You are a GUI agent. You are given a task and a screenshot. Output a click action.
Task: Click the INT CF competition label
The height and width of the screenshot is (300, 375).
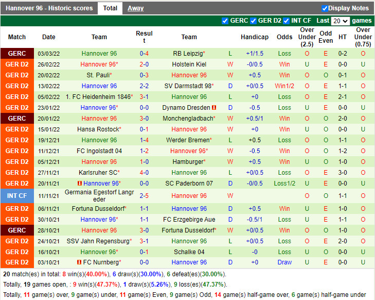pyautogui.click(x=17, y=196)
